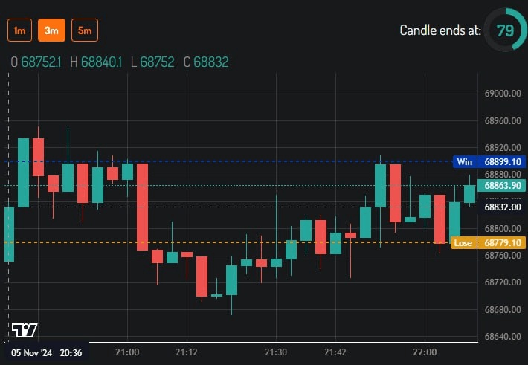Viewport: 528px width, 365px height.
Task: Switch to the 5m timeframe
Action: (x=85, y=30)
